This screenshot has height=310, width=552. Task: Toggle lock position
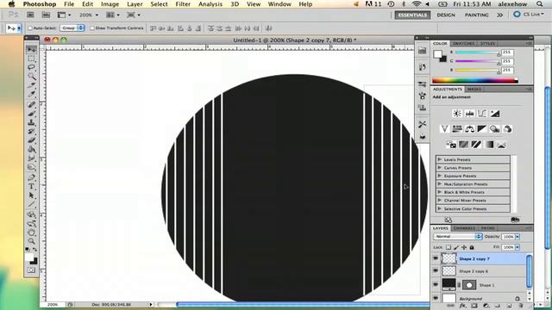tap(464, 247)
